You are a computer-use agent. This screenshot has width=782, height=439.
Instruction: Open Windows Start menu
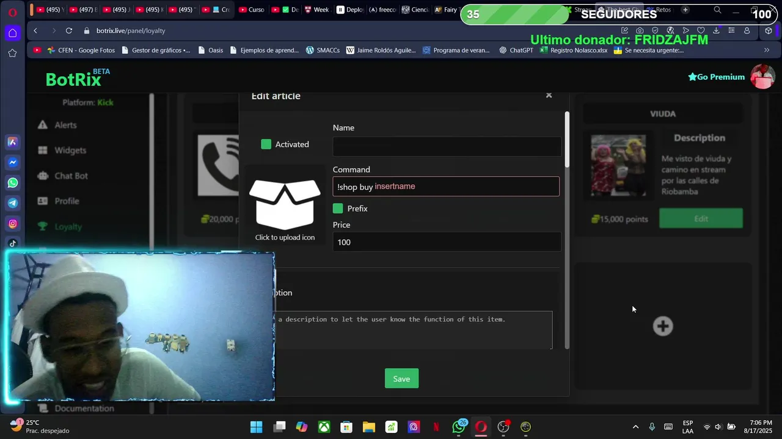click(x=257, y=427)
